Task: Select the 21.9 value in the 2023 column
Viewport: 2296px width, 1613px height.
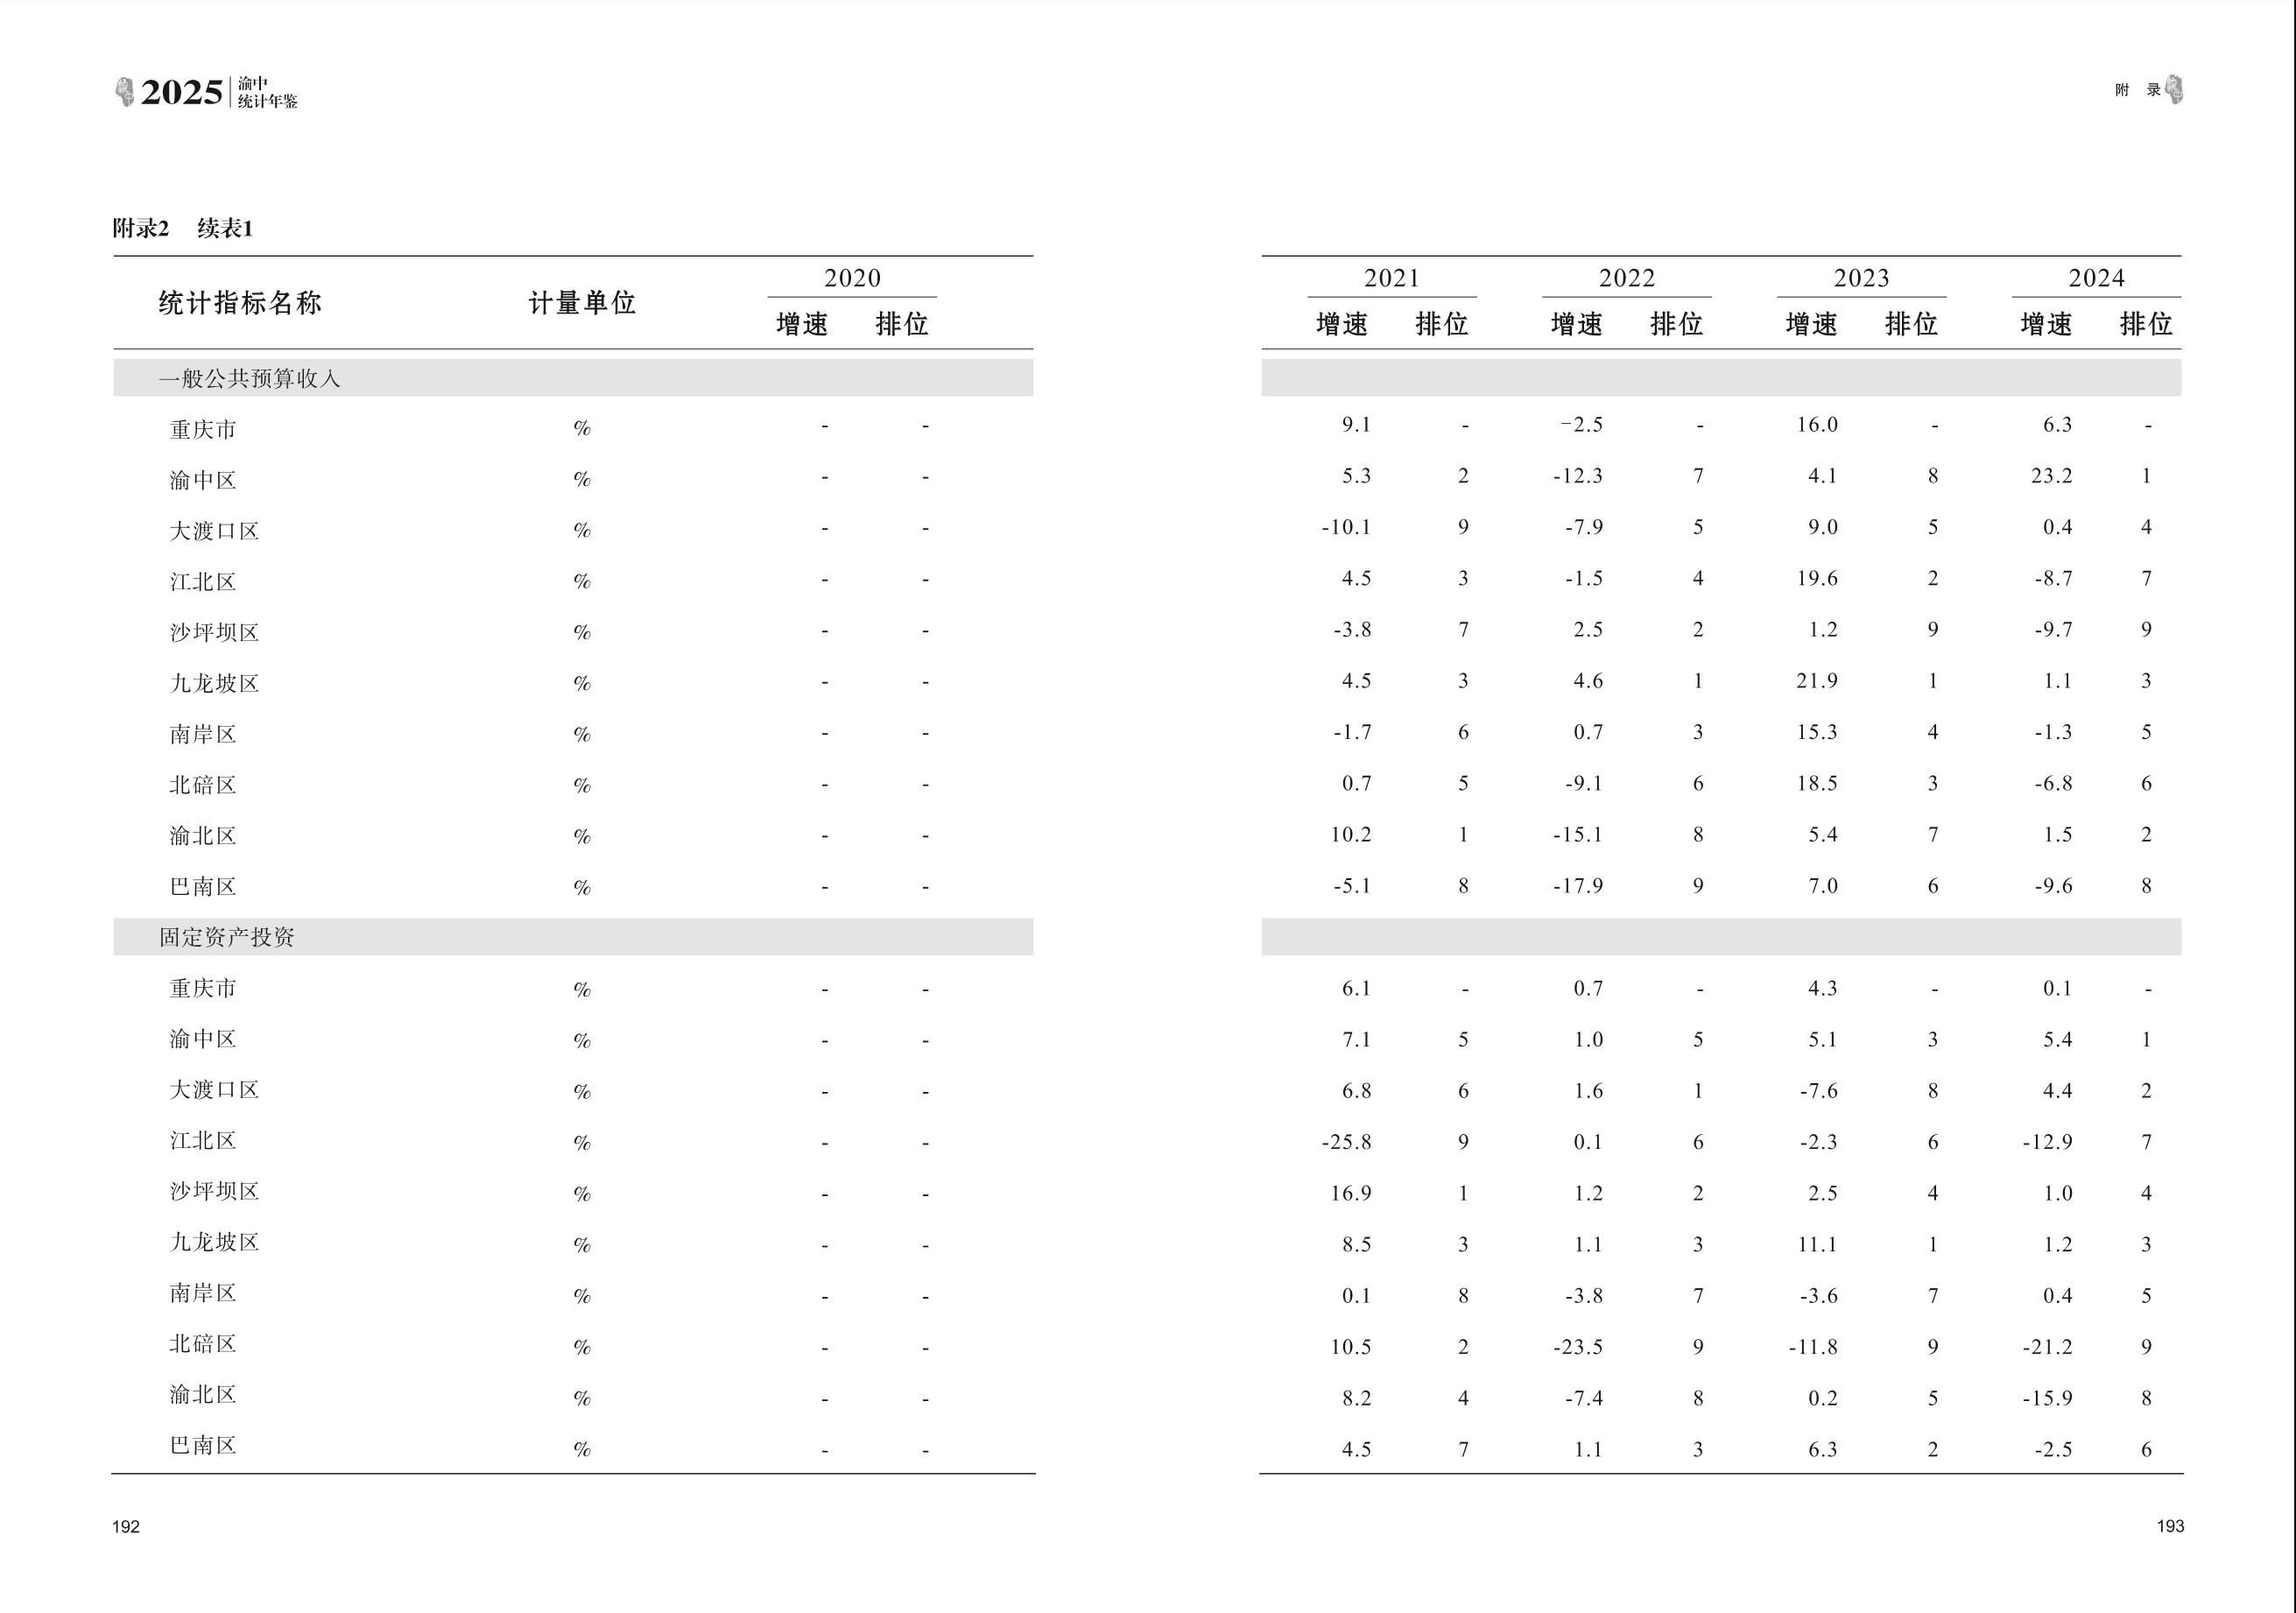Action: coord(1816,681)
